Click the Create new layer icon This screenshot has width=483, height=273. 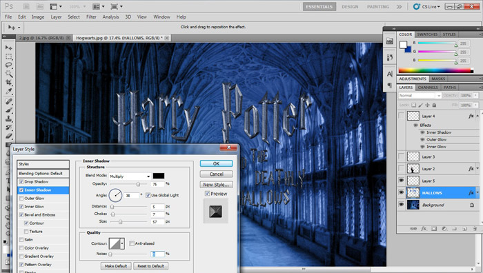pos(464,229)
